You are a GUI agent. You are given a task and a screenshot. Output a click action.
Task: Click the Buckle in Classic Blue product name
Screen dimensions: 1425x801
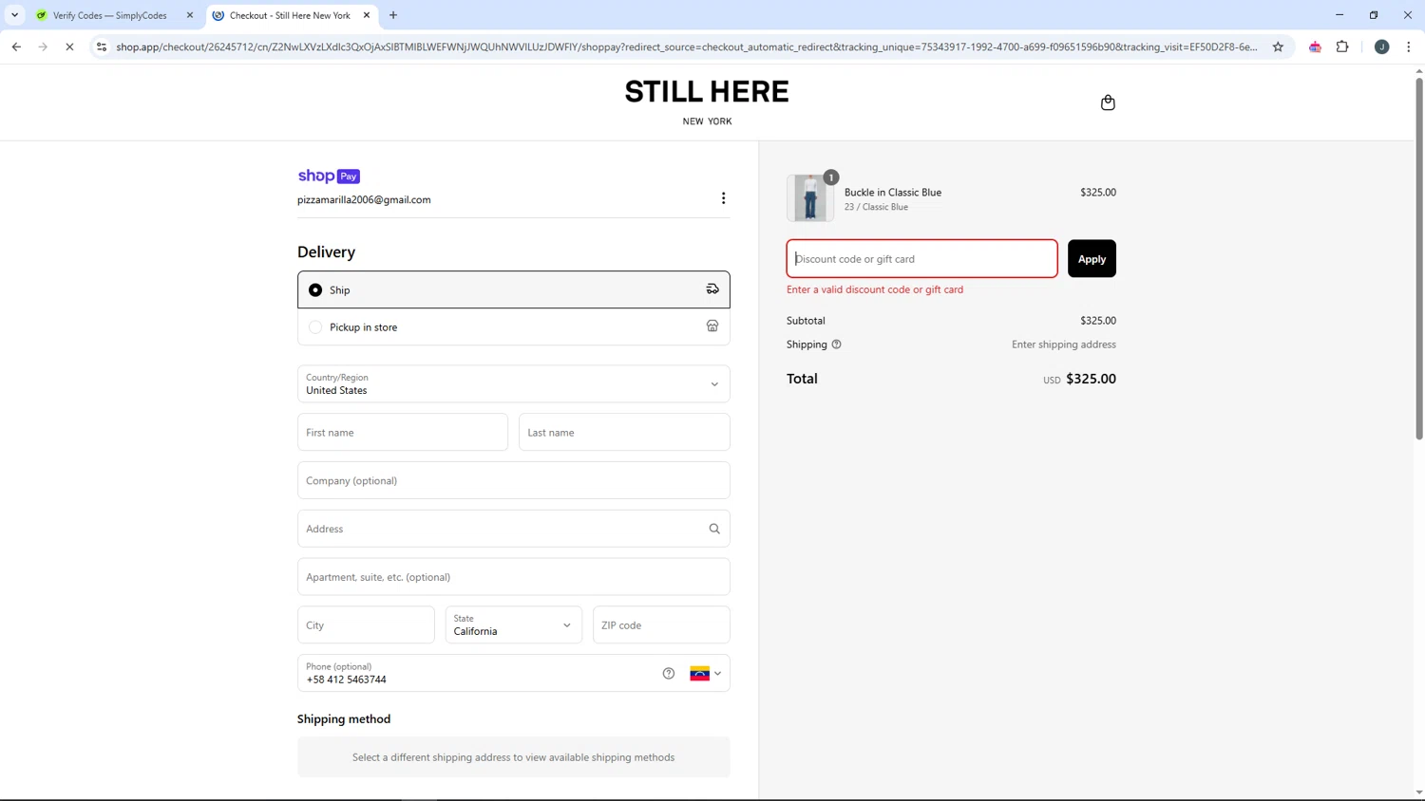(x=893, y=193)
